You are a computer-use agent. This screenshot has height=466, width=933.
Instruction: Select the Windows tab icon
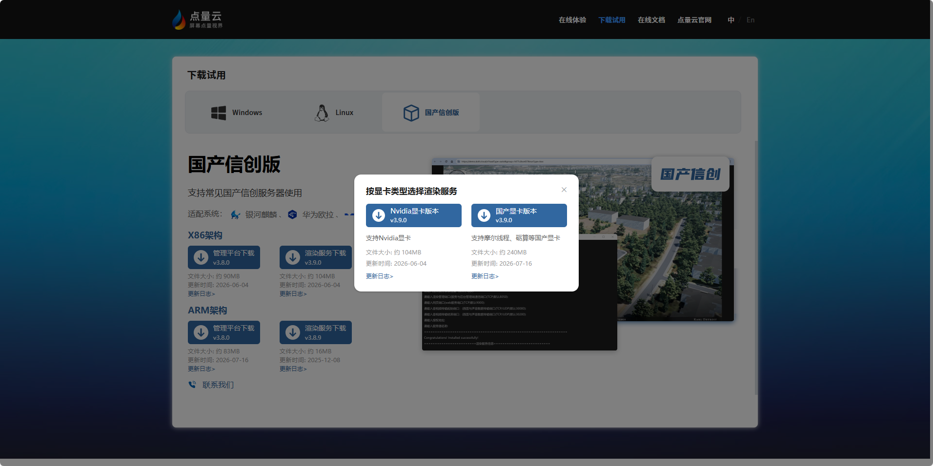218,113
